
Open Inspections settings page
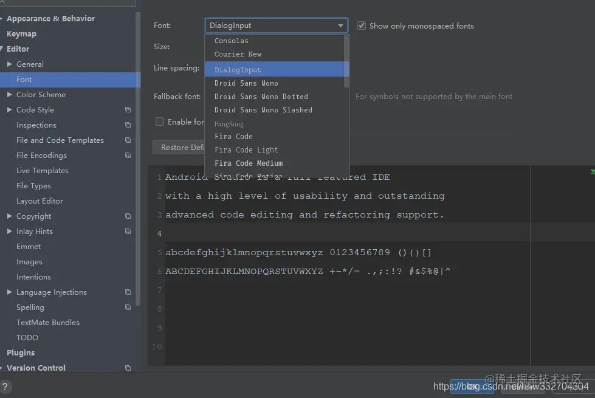pos(36,125)
